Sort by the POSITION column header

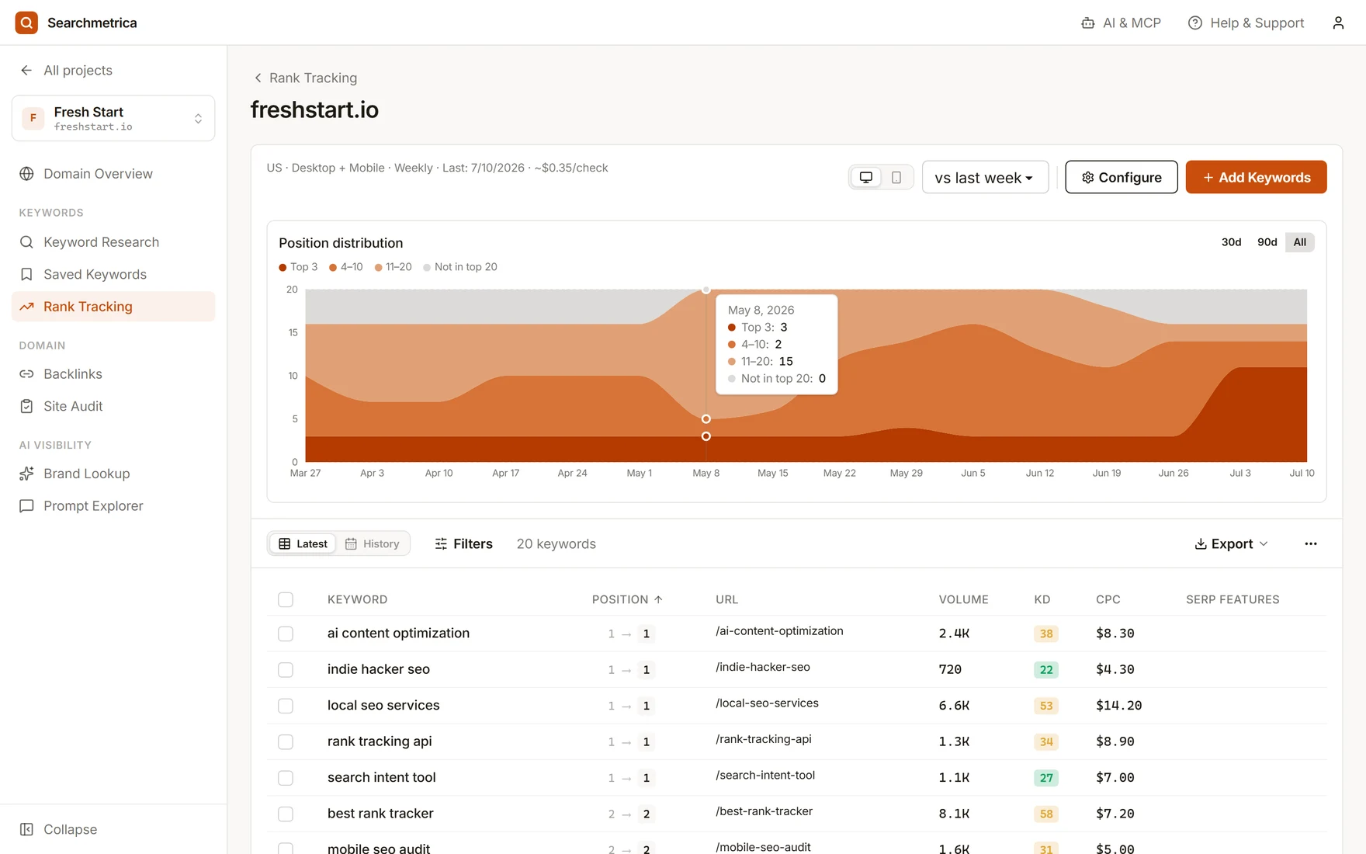point(627,599)
